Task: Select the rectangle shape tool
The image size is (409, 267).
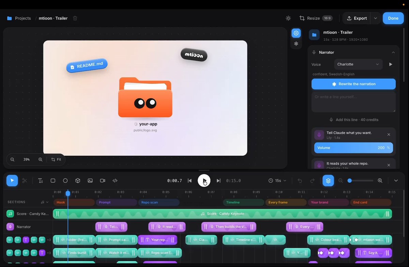Action: click(53, 181)
